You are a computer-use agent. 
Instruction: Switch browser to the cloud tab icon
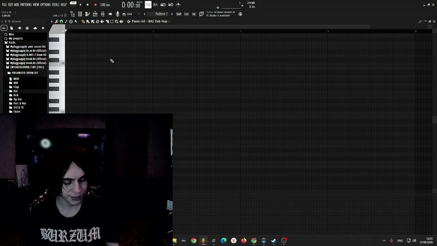coord(35,28)
